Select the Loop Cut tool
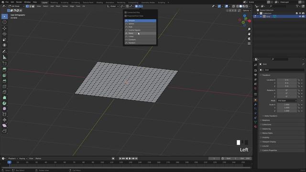This screenshot has height=172, width=306. [4, 86]
